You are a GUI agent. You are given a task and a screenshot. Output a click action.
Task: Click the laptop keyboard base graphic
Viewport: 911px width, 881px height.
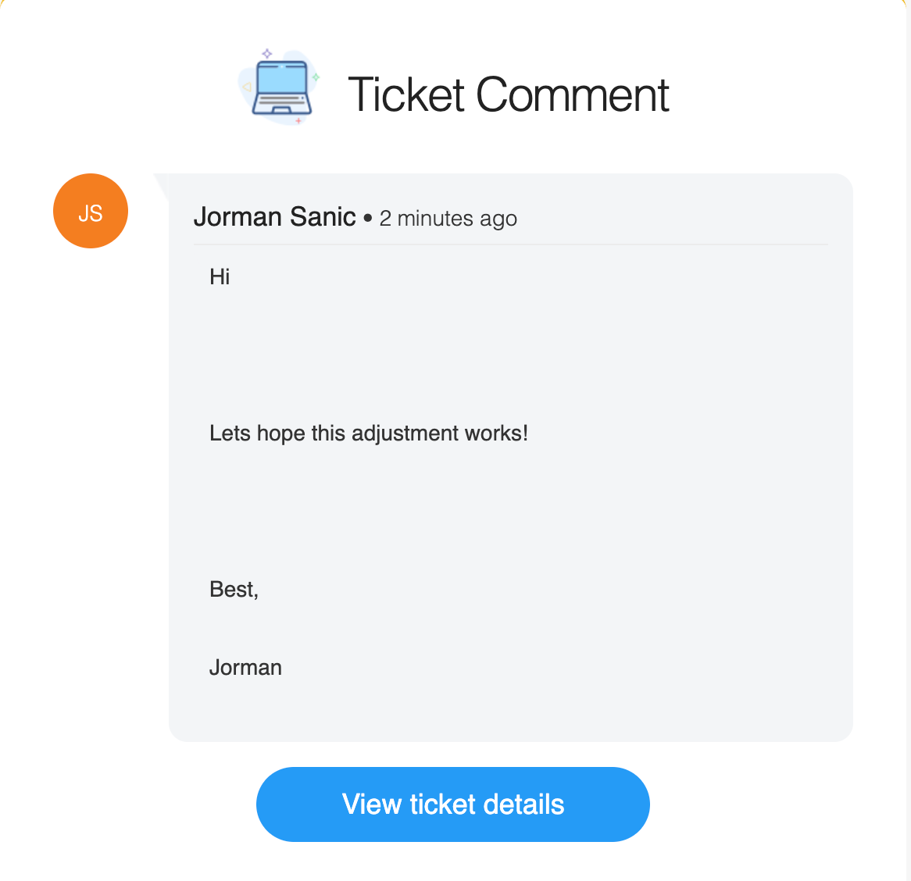click(x=282, y=105)
